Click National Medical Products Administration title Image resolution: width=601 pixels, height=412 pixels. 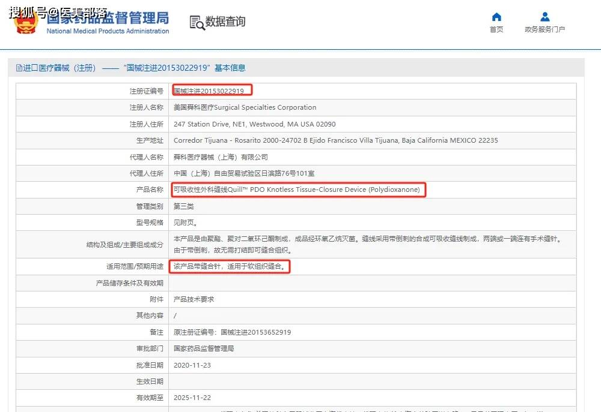108,31
